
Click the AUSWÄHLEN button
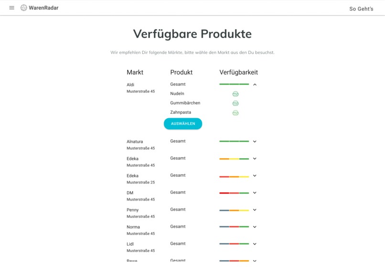pyautogui.click(x=183, y=124)
